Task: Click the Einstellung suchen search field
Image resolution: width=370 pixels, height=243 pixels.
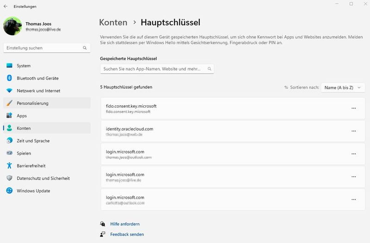Action: 47,48
